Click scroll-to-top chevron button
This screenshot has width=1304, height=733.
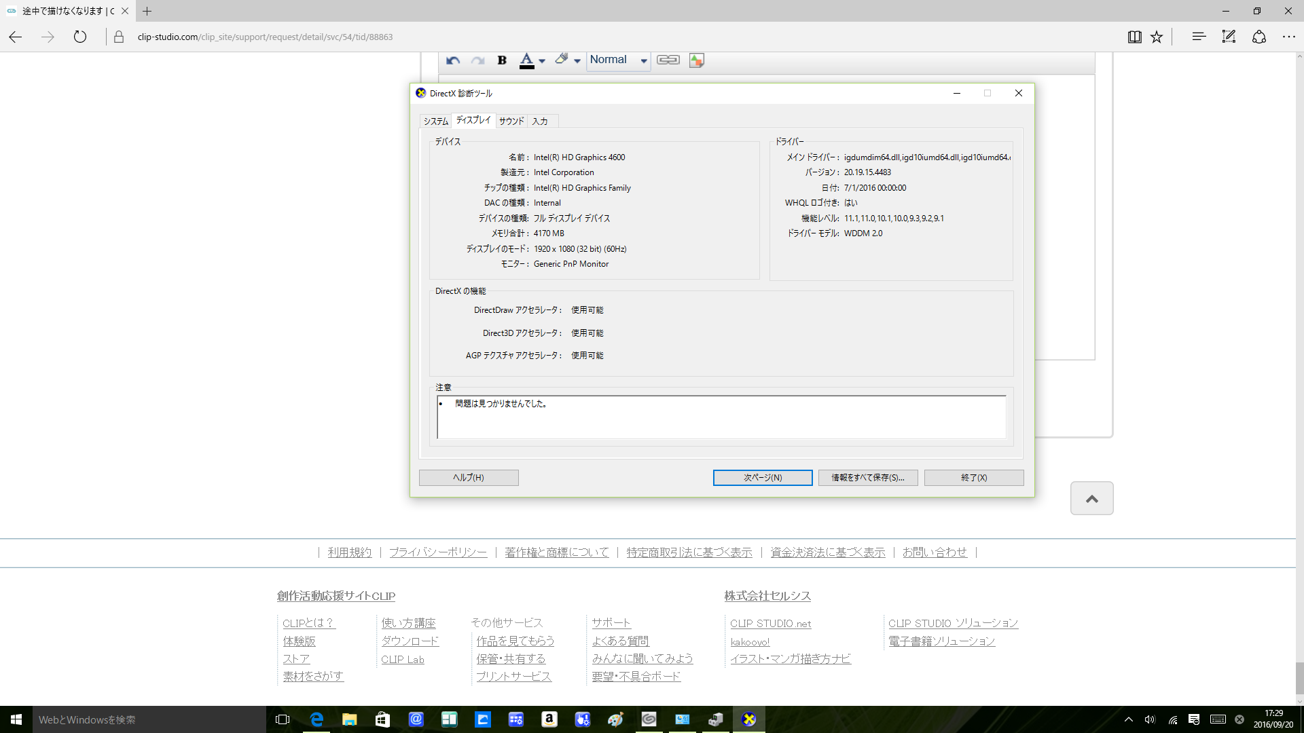click(x=1091, y=499)
